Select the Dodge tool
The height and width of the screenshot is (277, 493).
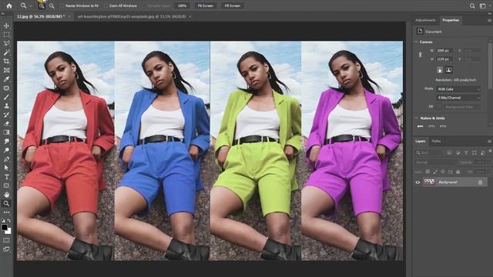pos(6,151)
